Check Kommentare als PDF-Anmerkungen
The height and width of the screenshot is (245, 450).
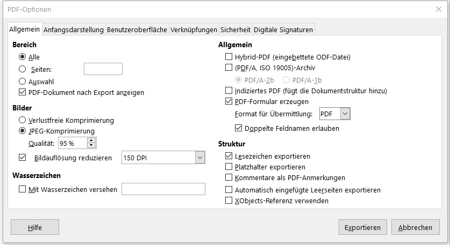click(x=228, y=177)
